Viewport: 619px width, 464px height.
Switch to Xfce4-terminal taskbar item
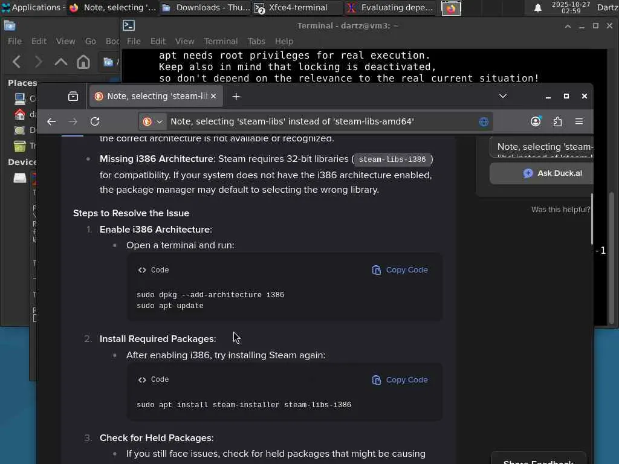point(297,7)
